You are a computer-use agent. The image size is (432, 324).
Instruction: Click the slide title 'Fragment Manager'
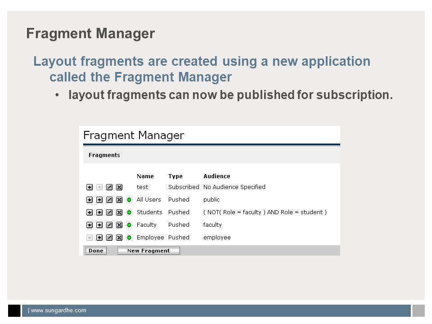point(90,34)
